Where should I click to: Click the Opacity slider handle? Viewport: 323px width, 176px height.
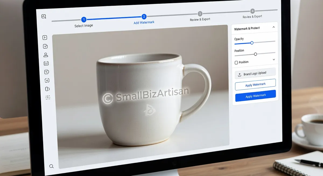252,43
